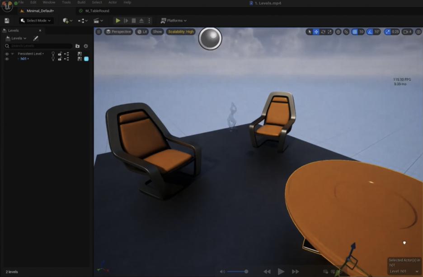423x277 pixels.
Task: Open the Build menu
Action: pos(81,2)
